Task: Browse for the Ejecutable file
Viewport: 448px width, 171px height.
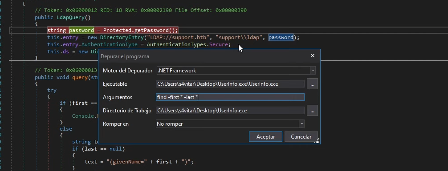Action: point(312,84)
